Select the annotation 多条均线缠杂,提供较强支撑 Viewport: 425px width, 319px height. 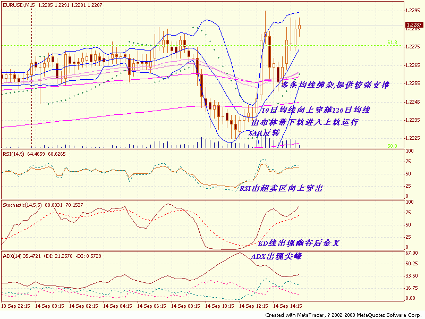(335, 85)
